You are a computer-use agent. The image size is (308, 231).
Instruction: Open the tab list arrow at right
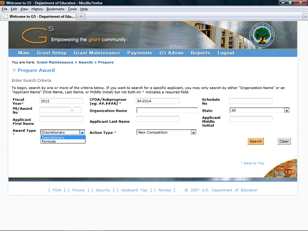305,17
